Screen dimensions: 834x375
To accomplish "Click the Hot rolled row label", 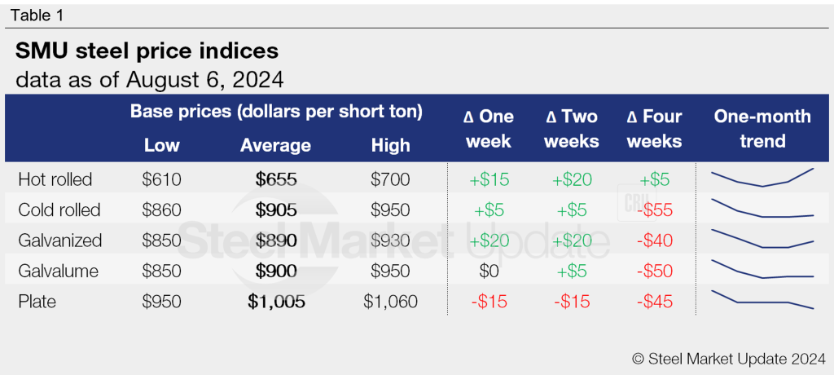I will 55,179.
